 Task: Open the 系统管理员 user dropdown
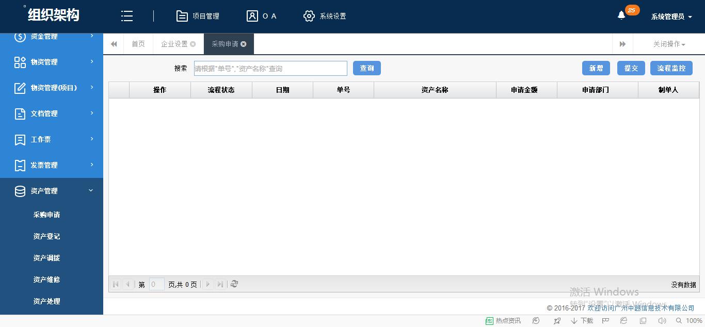(671, 17)
